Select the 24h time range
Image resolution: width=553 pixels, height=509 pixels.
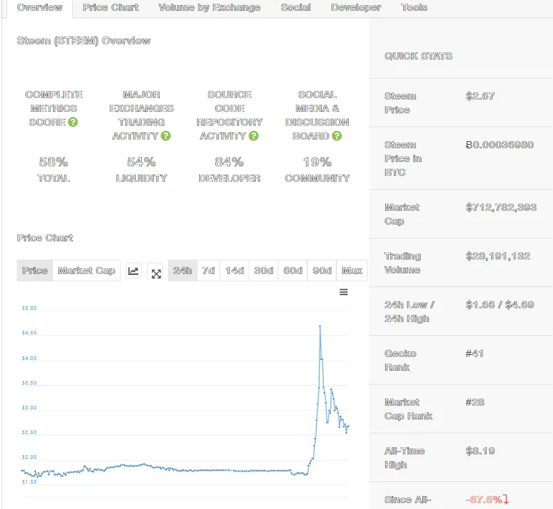(x=182, y=270)
